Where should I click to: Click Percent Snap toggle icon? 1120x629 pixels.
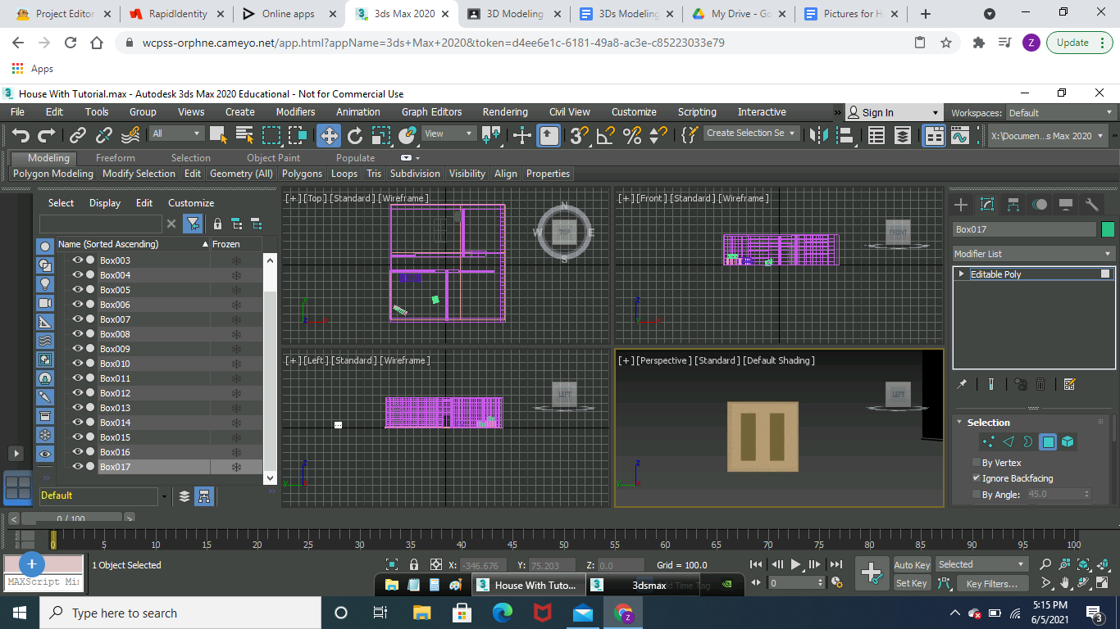pyautogui.click(x=632, y=135)
